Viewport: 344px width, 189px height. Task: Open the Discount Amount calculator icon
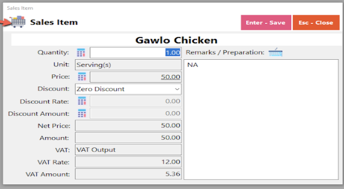click(x=82, y=113)
